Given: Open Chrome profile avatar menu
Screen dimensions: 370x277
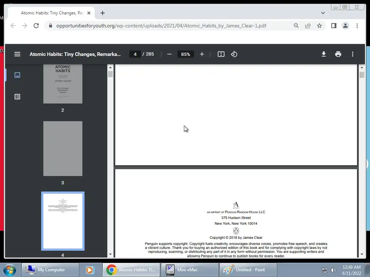Looking at the screenshot, I should point(345,26).
